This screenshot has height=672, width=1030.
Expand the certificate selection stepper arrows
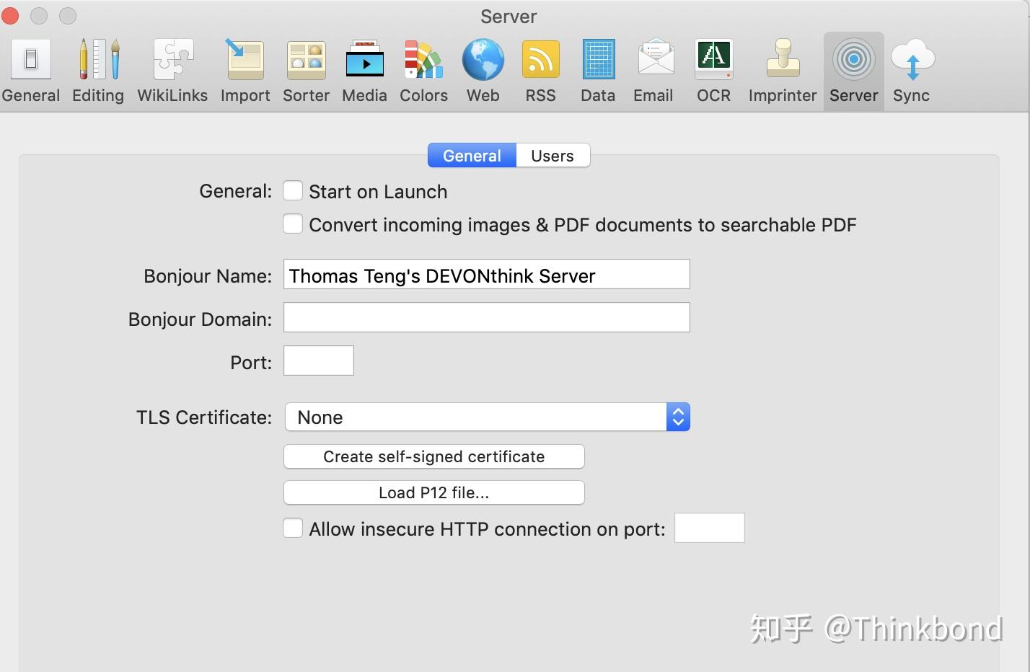pyautogui.click(x=677, y=417)
